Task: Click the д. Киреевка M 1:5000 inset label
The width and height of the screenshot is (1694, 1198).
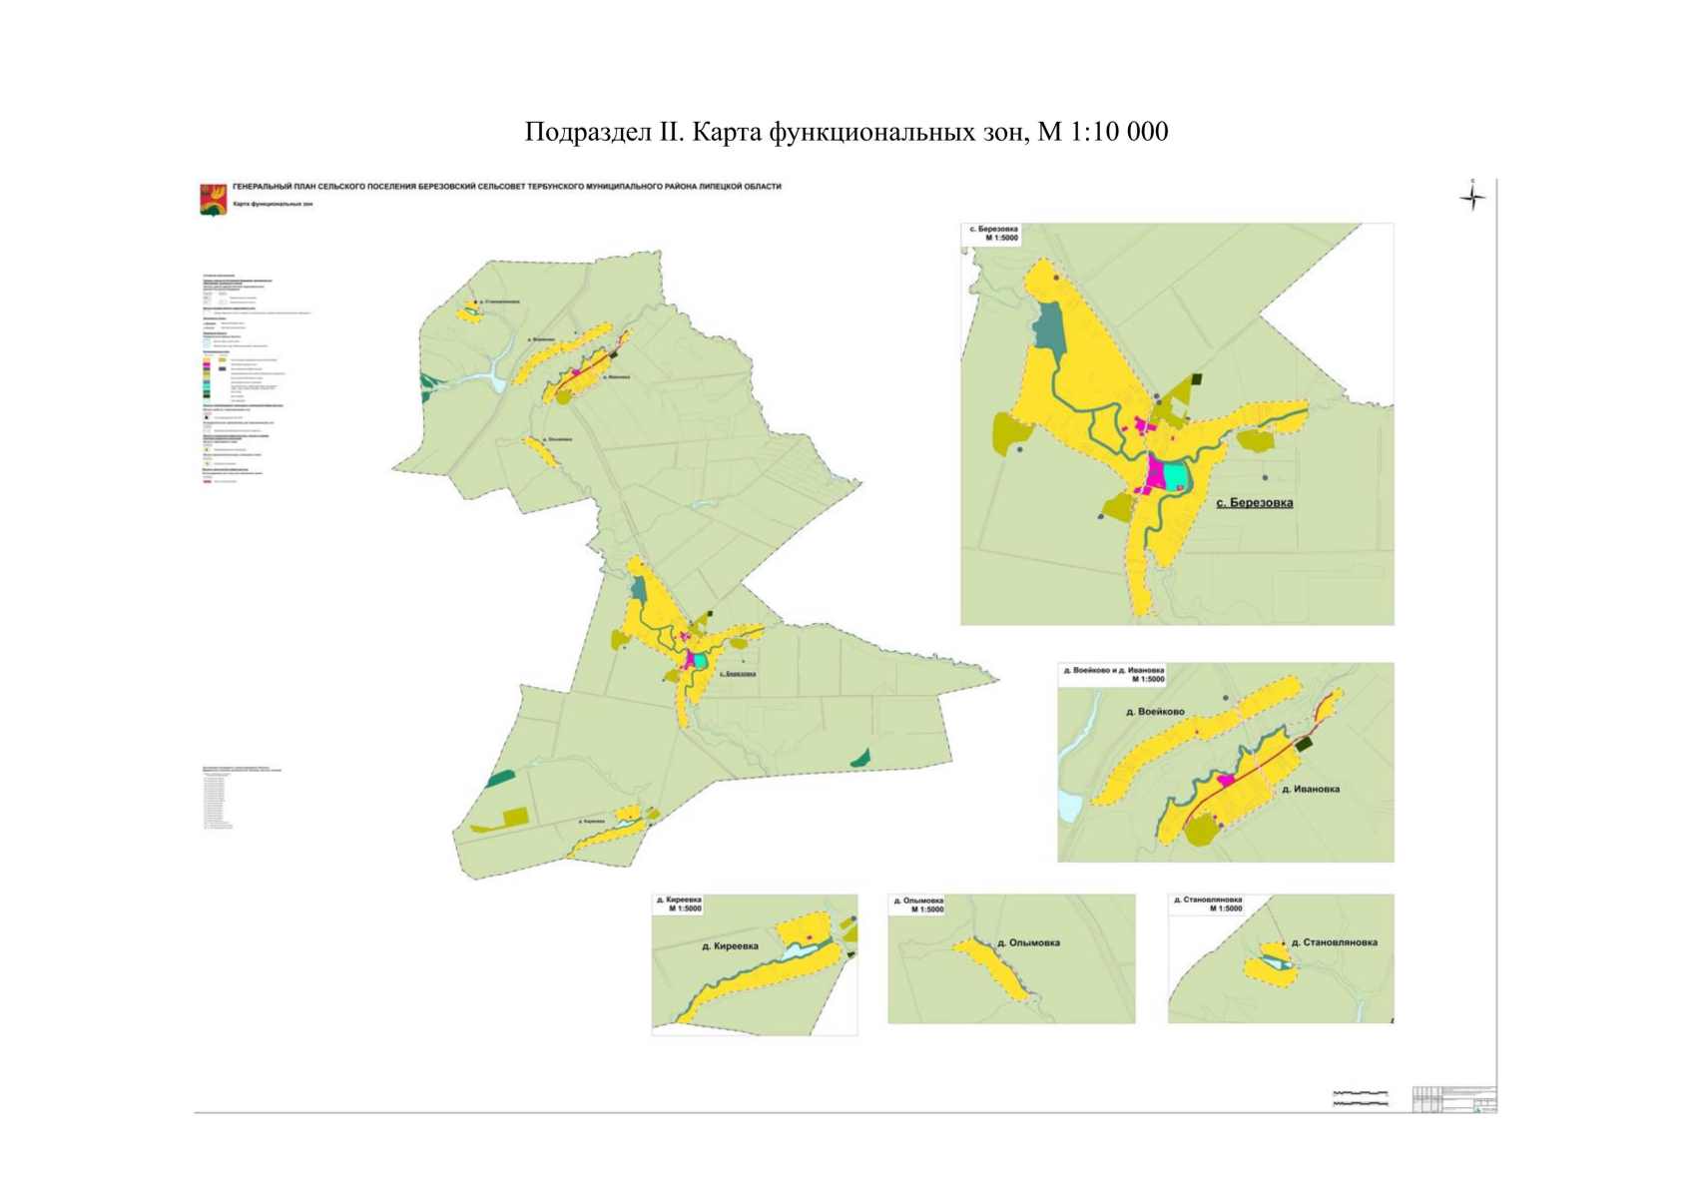Action: coord(679,904)
